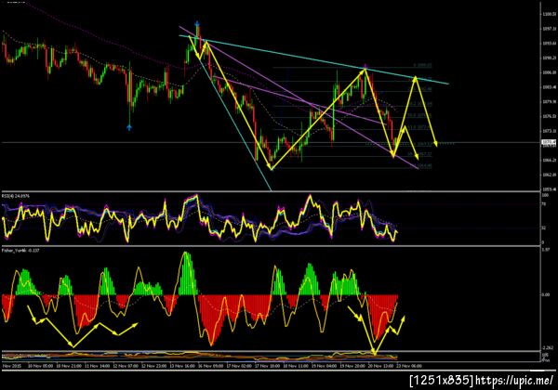Click the blue up-arrow marker below the candles

[129, 127]
